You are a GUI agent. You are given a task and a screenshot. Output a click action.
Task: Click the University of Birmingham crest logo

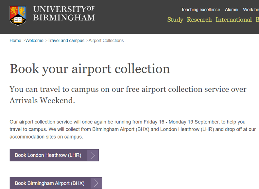point(18,15)
